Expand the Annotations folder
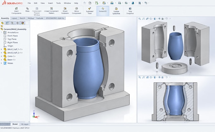The height and width of the screenshot is (132, 215). (x=2, y=33)
